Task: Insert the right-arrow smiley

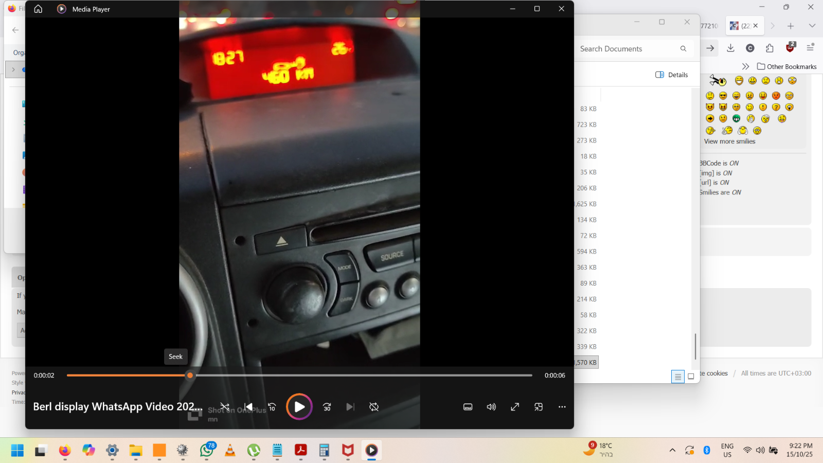Action: [710, 119]
